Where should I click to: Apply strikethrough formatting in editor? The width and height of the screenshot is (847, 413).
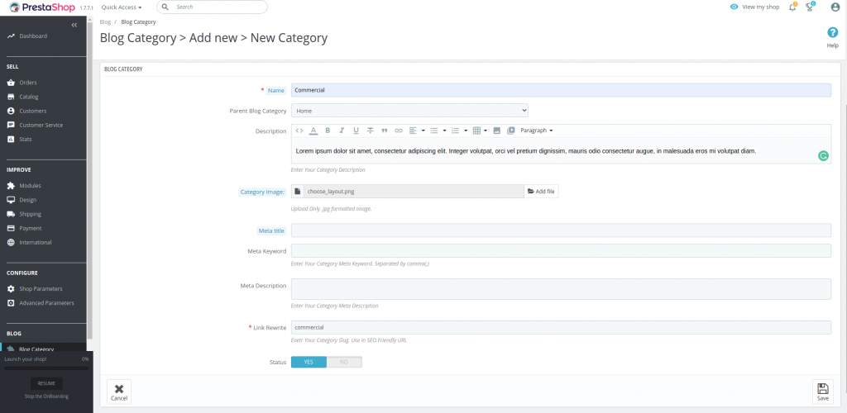[370, 131]
